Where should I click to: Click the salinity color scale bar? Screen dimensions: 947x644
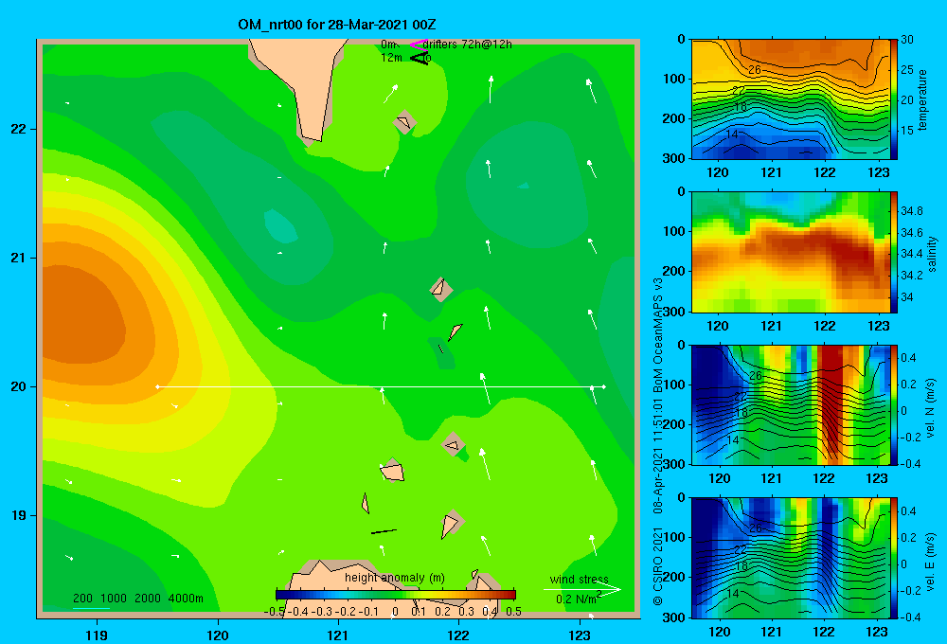[894, 252]
